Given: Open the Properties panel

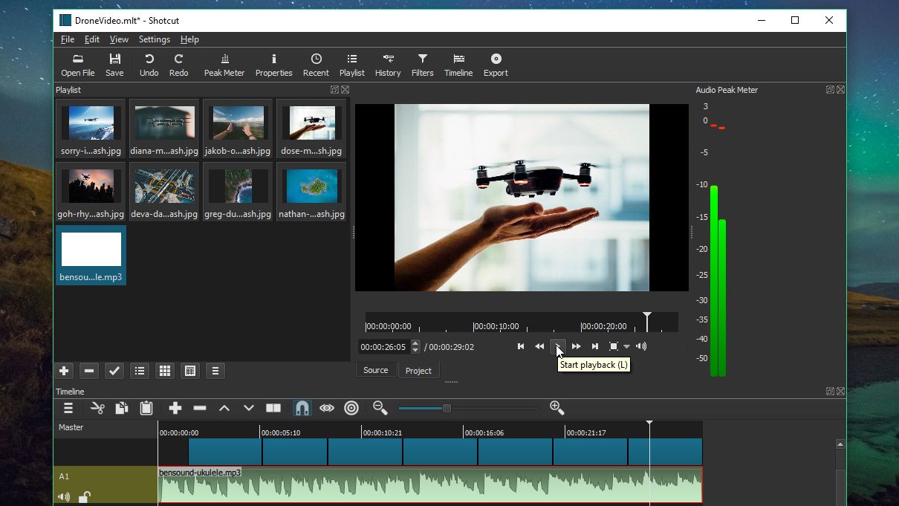Looking at the screenshot, I should pyautogui.click(x=273, y=64).
